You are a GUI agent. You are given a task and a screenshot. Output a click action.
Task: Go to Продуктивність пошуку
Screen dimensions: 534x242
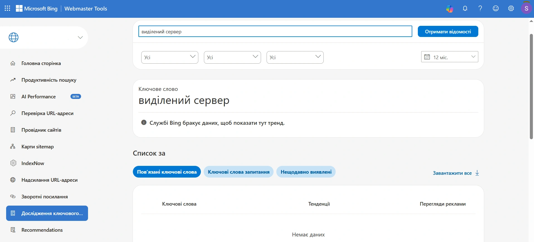coord(49,80)
